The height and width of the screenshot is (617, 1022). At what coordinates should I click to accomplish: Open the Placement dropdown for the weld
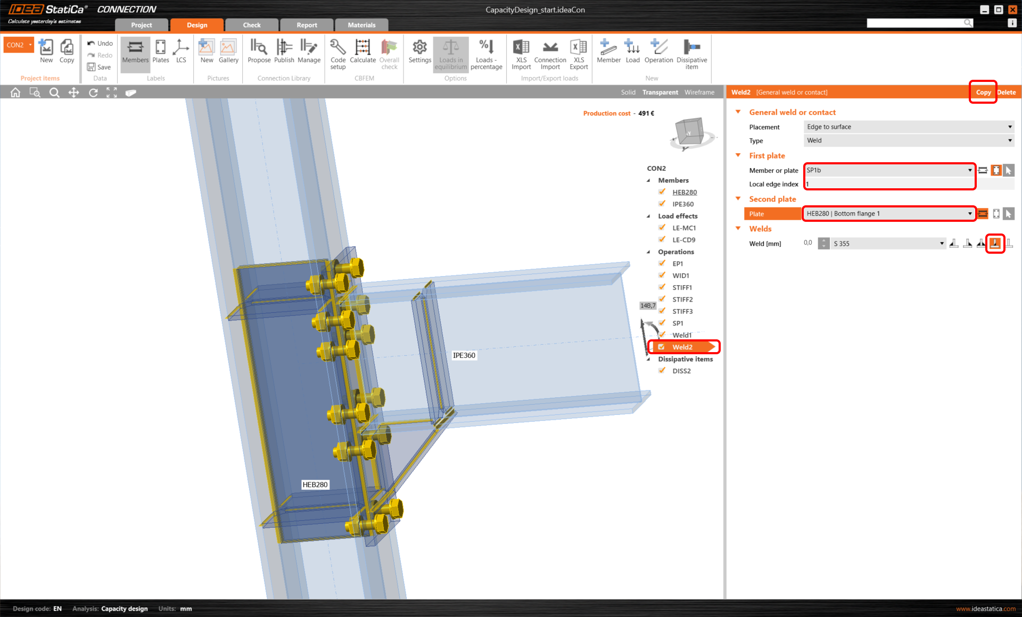point(1010,127)
